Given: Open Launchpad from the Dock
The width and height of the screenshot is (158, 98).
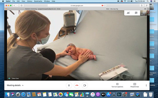Looking at the screenshot, I should [x=18, y=94].
